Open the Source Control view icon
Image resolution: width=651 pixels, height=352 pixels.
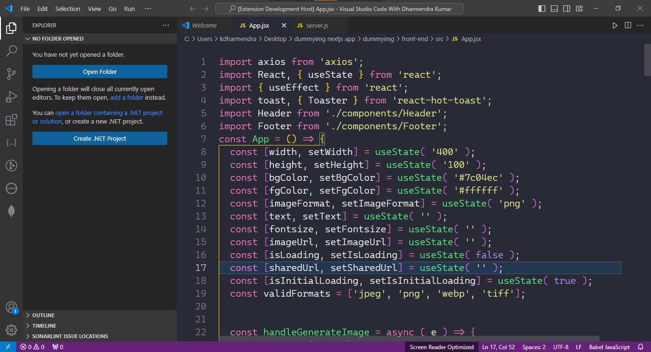pyautogui.click(x=11, y=74)
